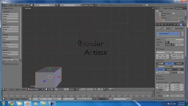Viewport: 188px width, 106px height.
Task: Toggle Camera visibility eye in outliner
Action: (179, 18)
